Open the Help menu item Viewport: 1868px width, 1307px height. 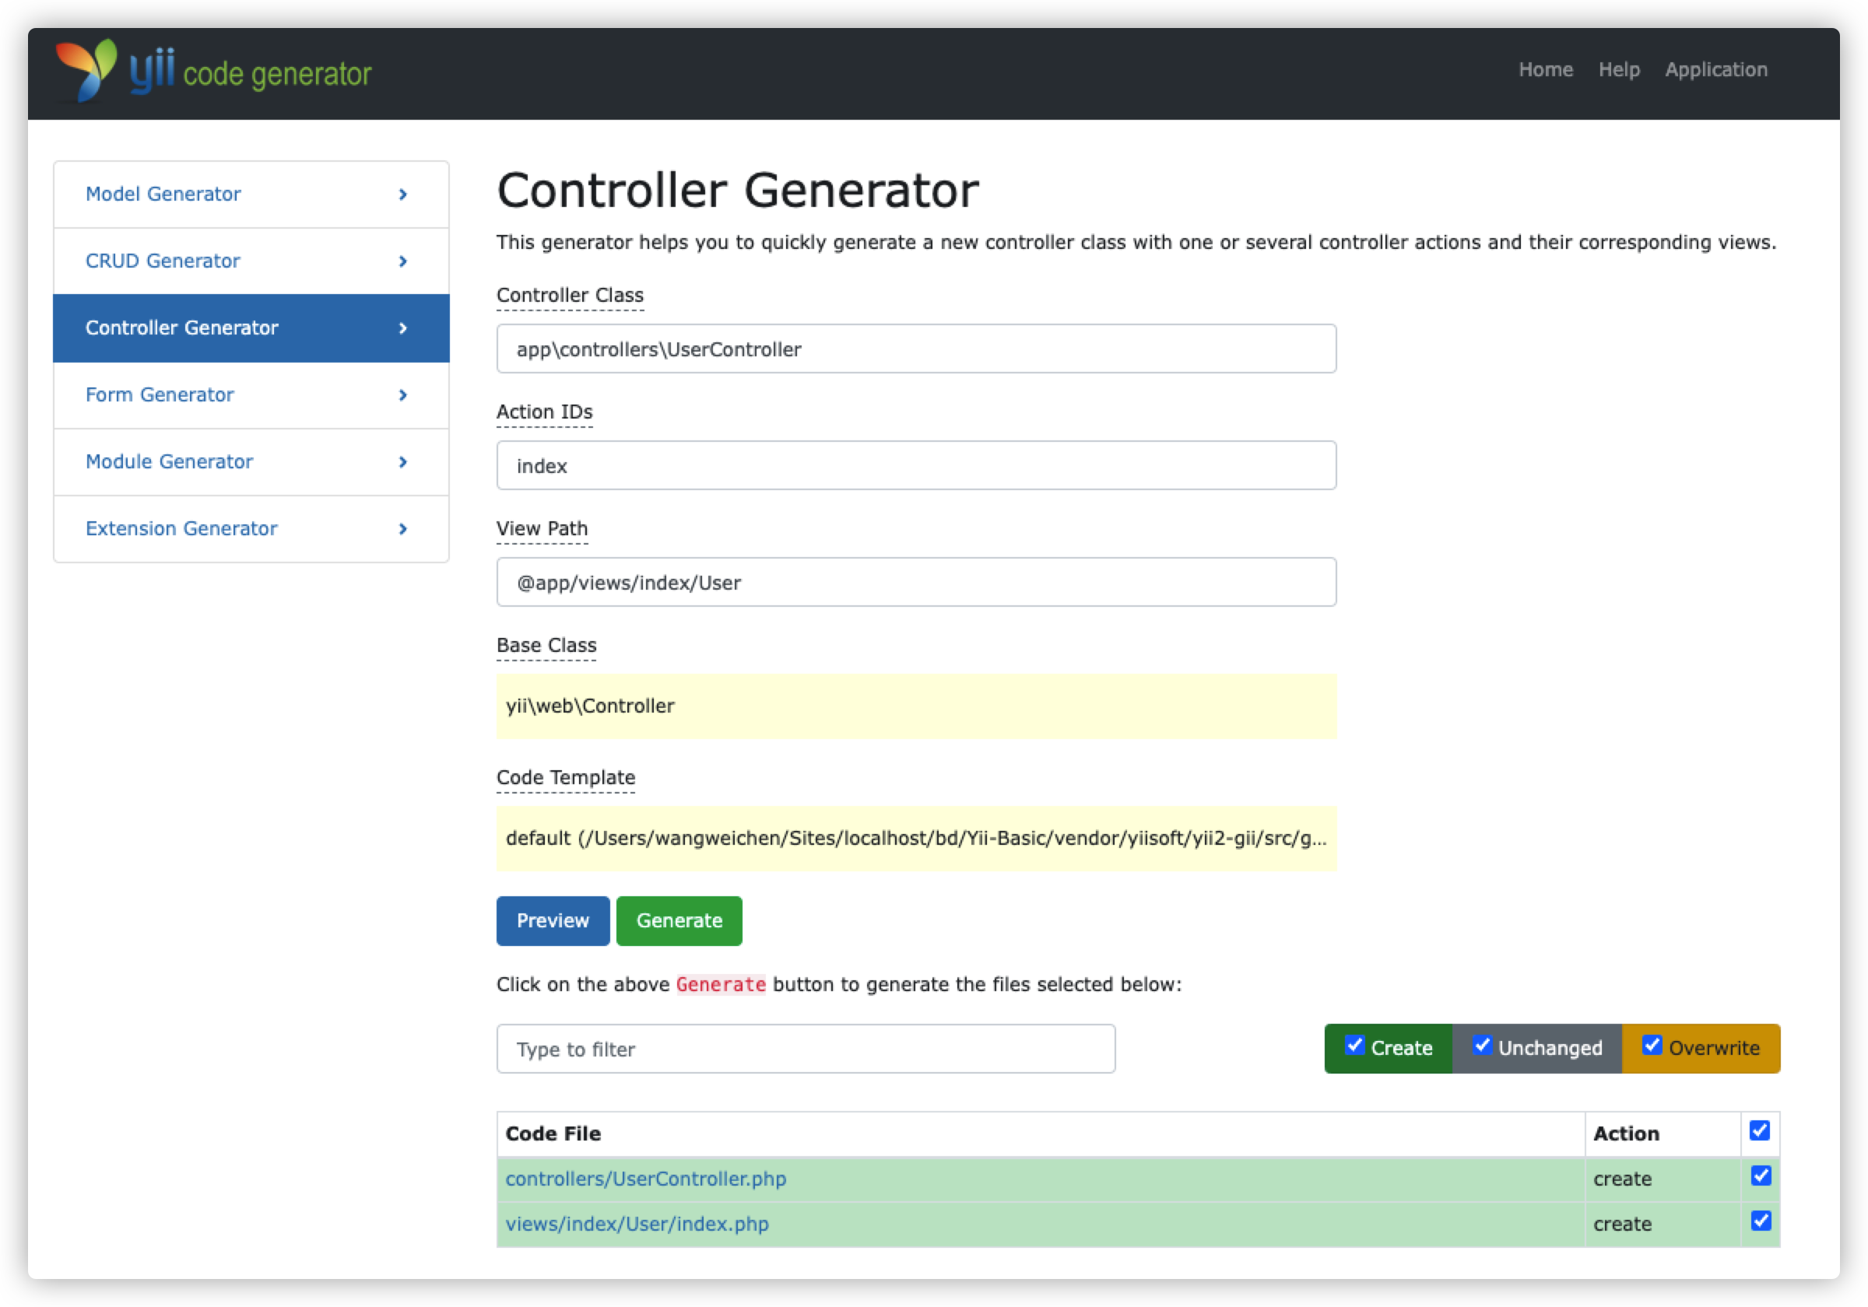[1618, 70]
